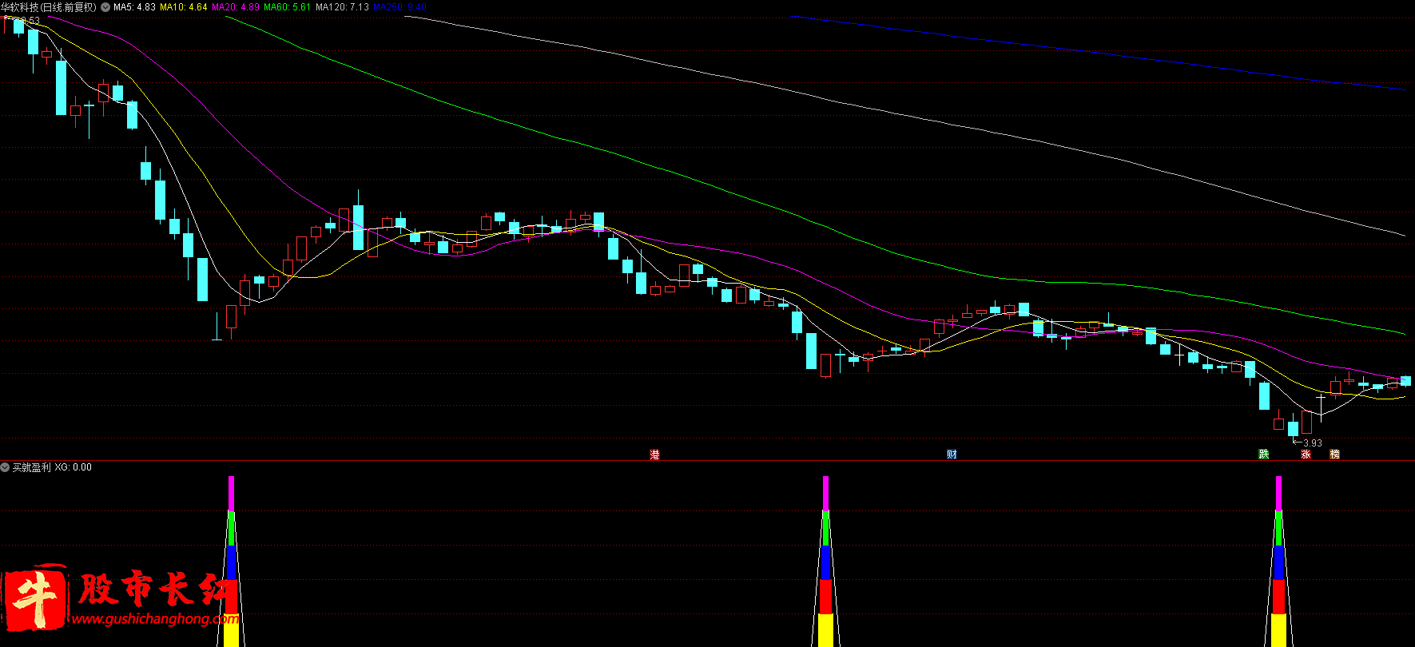The height and width of the screenshot is (647, 1415).
Task: Click the 华软科技(日线 前复权) chart title
Action: [x=48, y=7]
